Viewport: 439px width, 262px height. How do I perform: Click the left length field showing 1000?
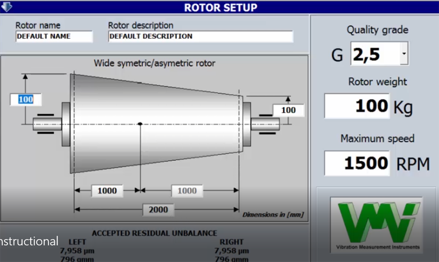coord(107,191)
